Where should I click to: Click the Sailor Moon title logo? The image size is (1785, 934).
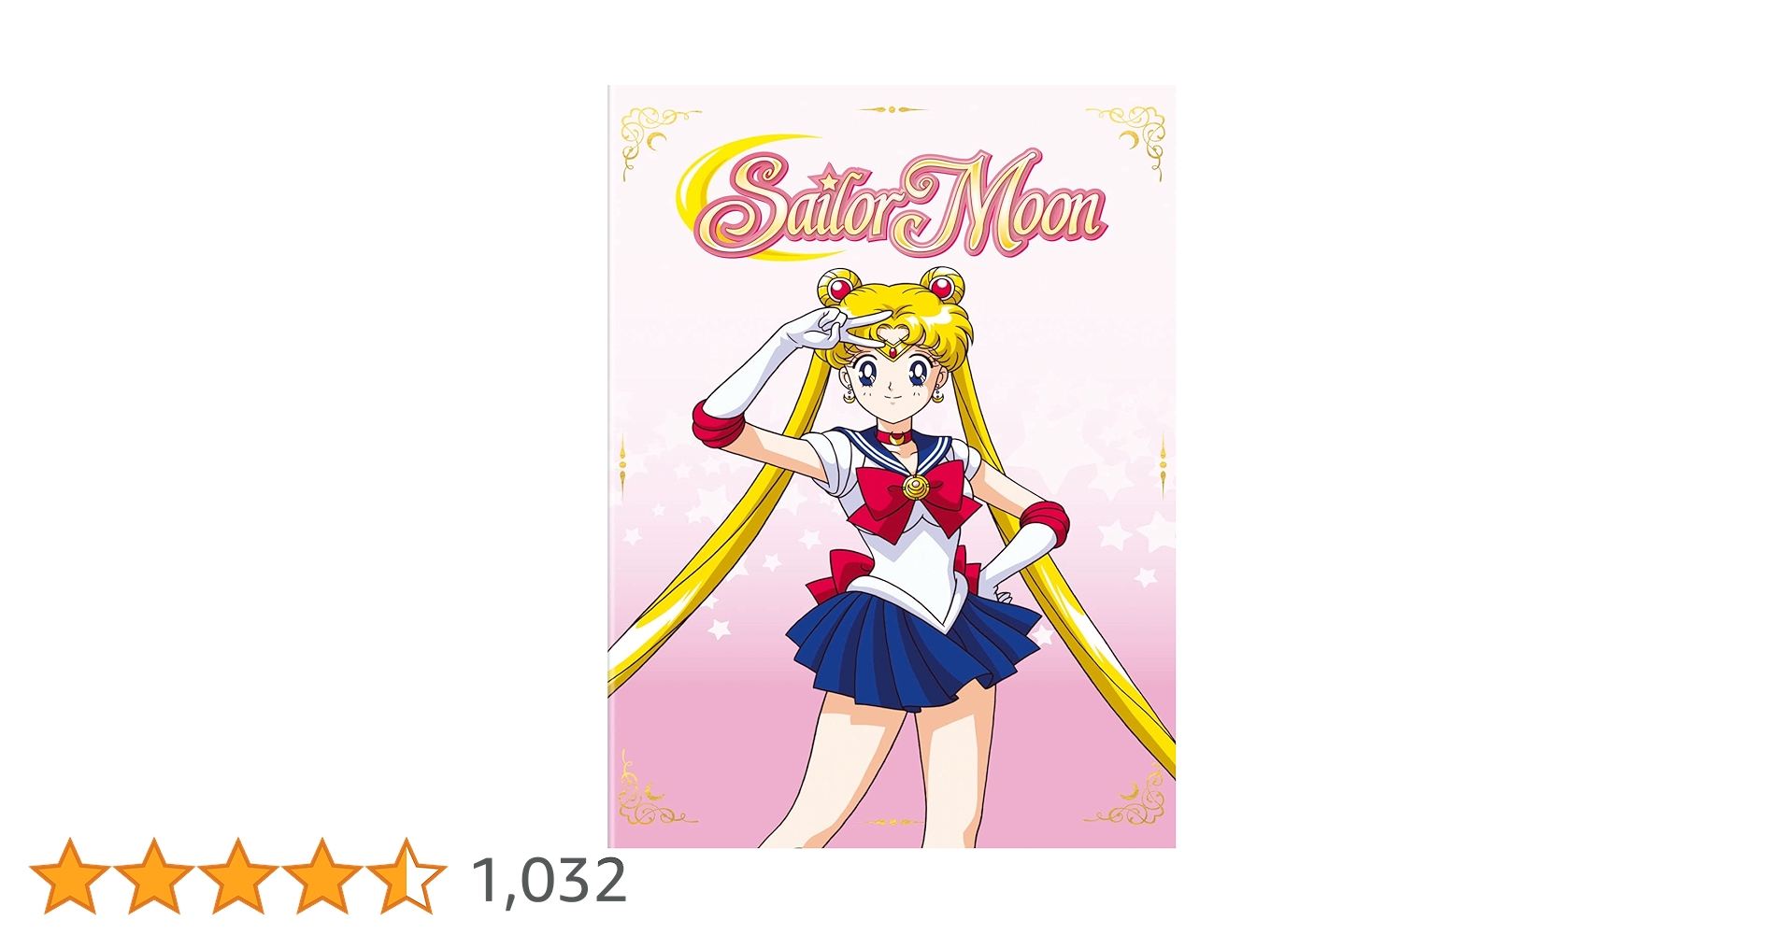click(892, 201)
